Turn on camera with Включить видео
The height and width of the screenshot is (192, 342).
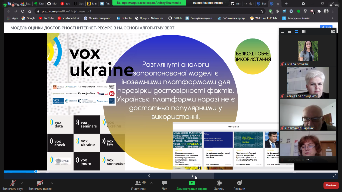40,185
